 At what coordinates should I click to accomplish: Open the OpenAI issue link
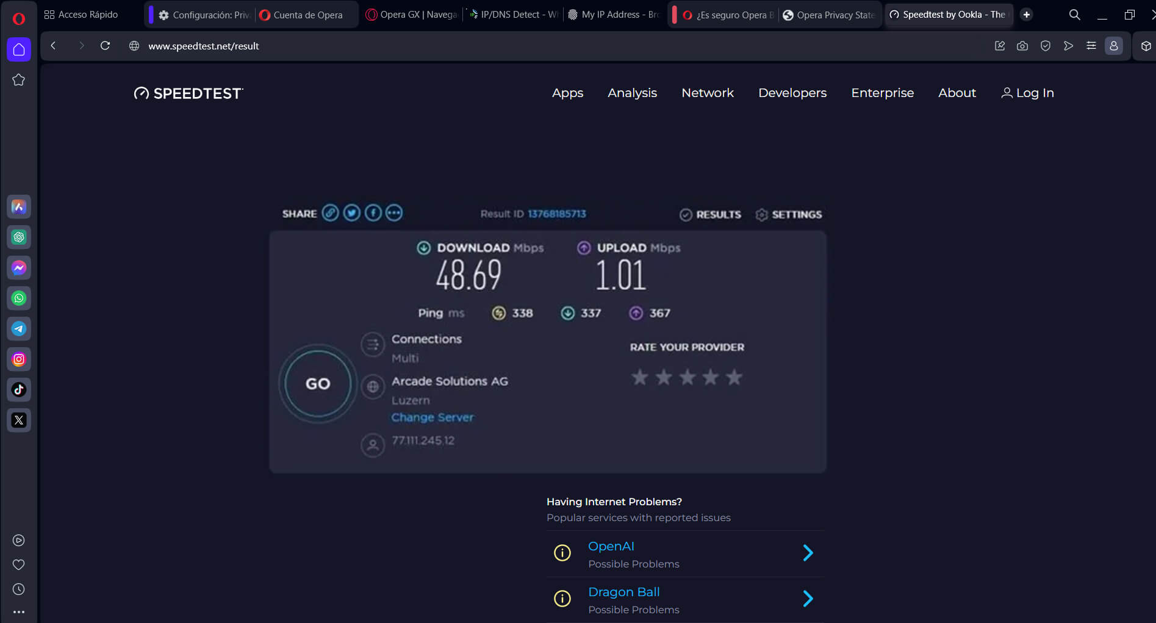click(x=611, y=546)
